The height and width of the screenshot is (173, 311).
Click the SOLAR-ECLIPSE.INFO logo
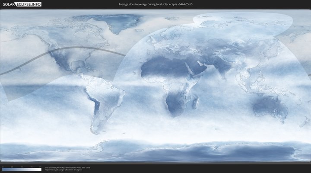coord(22,4)
